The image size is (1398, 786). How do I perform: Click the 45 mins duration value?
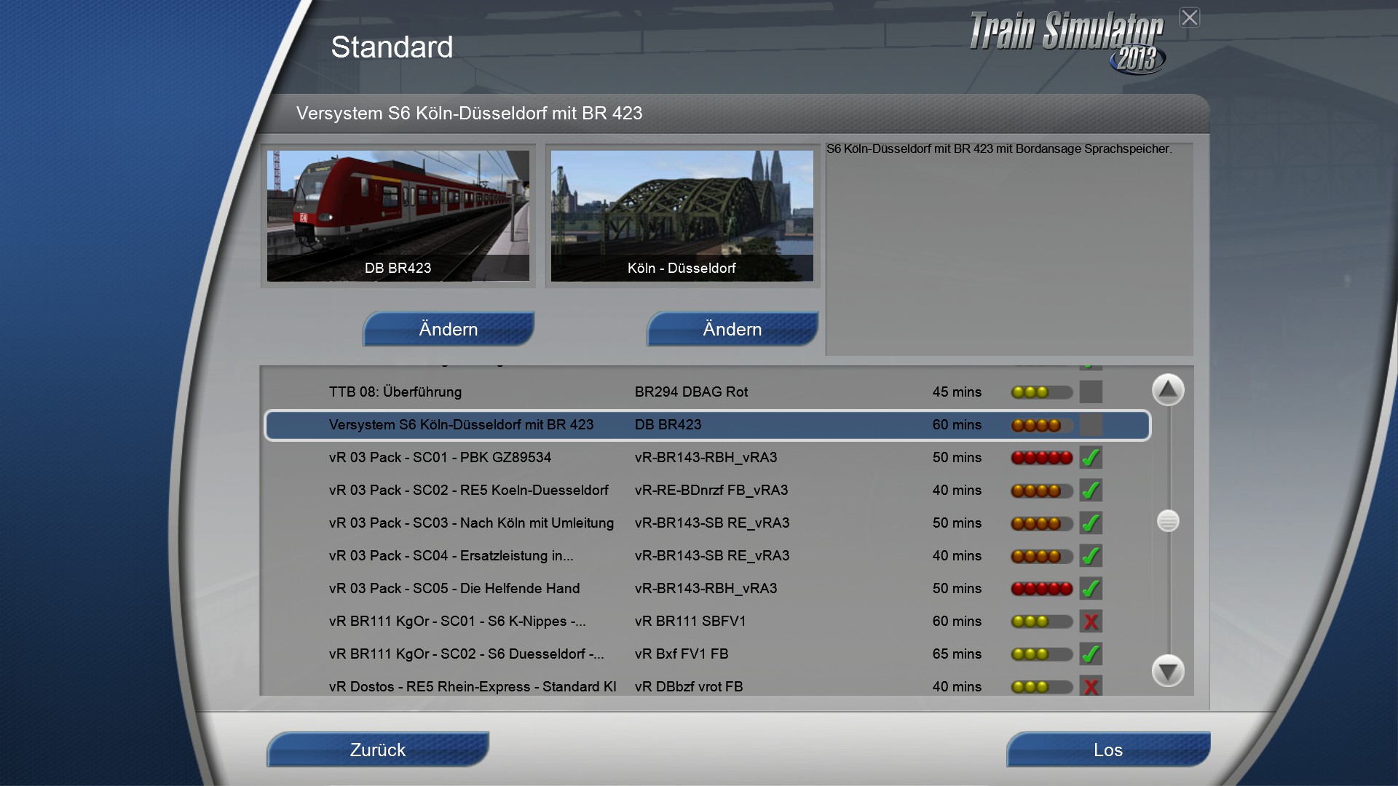(957, 392)
